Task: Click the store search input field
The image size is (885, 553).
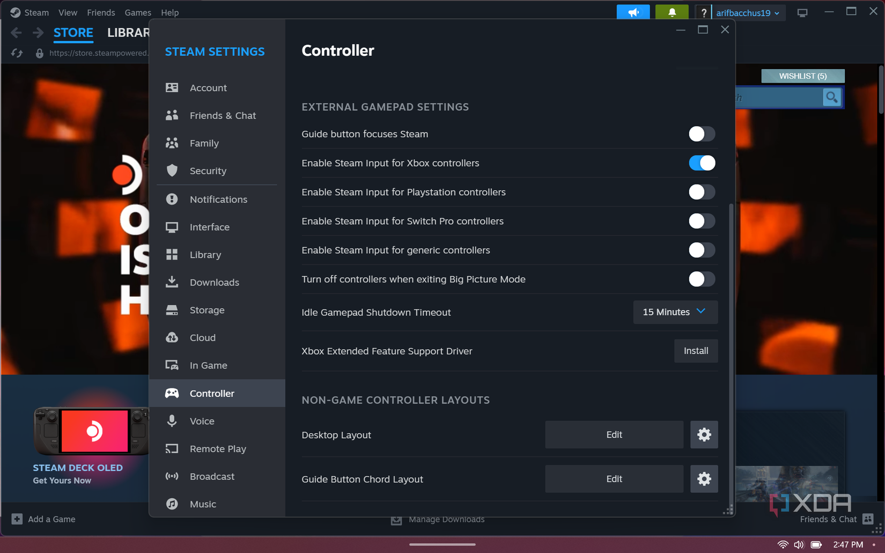Action: tap(779, 98)
